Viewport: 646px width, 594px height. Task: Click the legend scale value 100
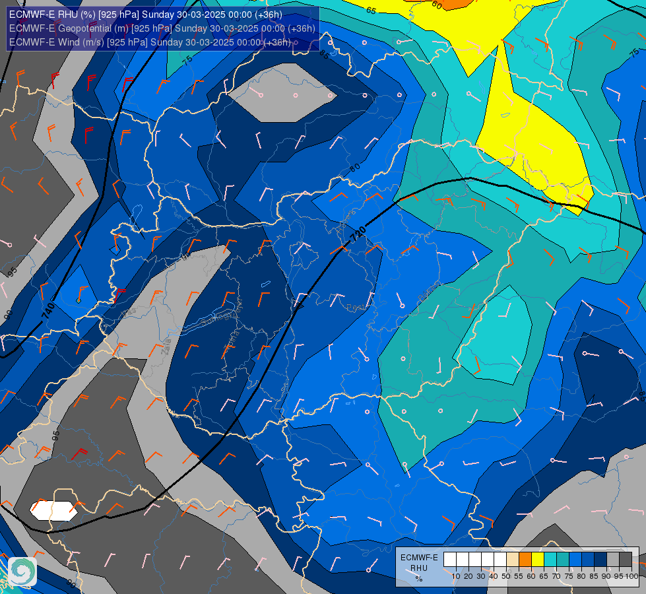point(631,576)
